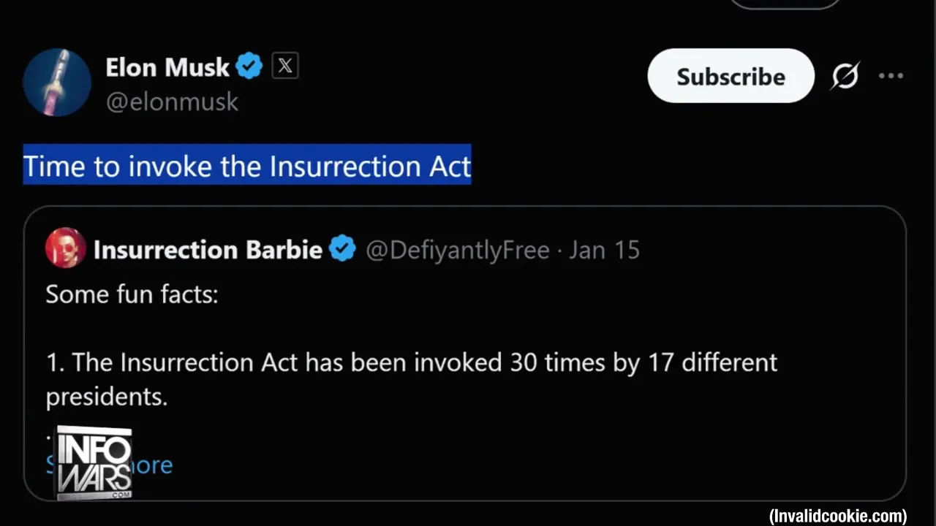936x526 pixels.
Task: Click the Insurrection Barbie account name
Action: [208, 250]
